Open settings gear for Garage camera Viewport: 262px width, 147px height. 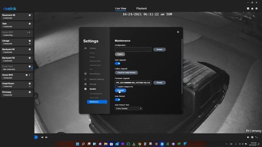click(29, 41)
